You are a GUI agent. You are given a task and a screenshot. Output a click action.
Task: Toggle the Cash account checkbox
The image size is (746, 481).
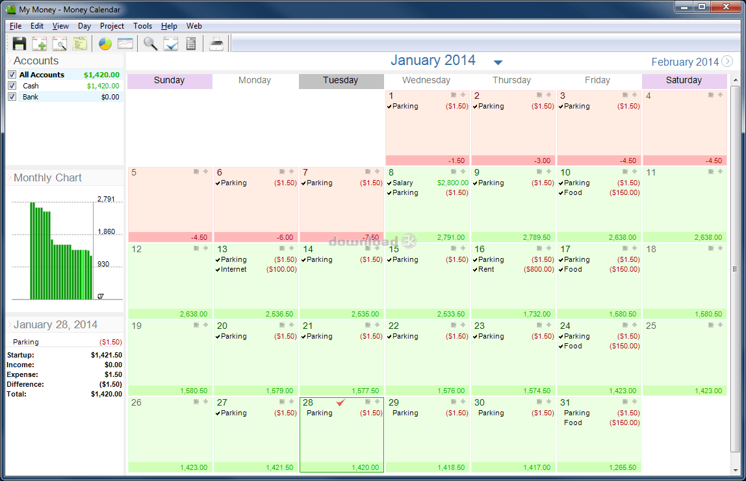point(12,86)
